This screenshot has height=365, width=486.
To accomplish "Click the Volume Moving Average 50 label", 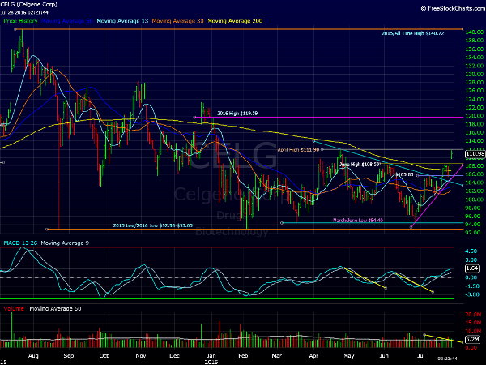I will tap(55, 309).
